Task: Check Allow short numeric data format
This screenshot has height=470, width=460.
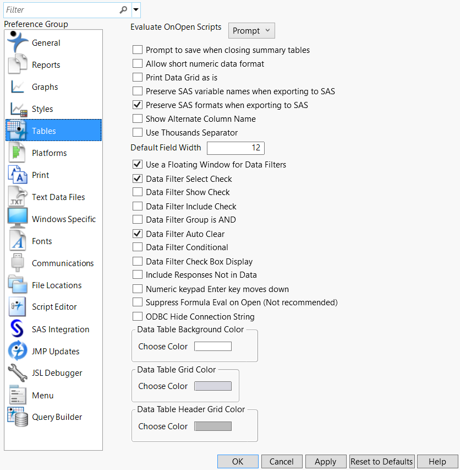Action: (x=138, y=63)
